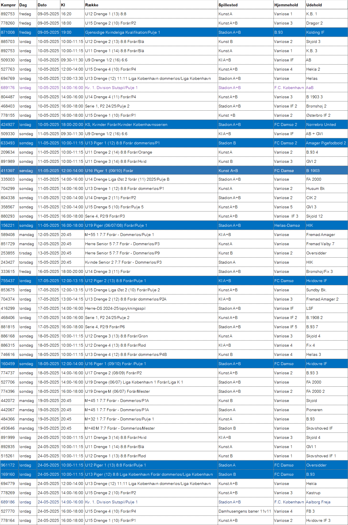Click KS, Kvinder Forår/Kvinder Københavnsserien
Screen dimensions: 348x525
click(x=126, y=124)
